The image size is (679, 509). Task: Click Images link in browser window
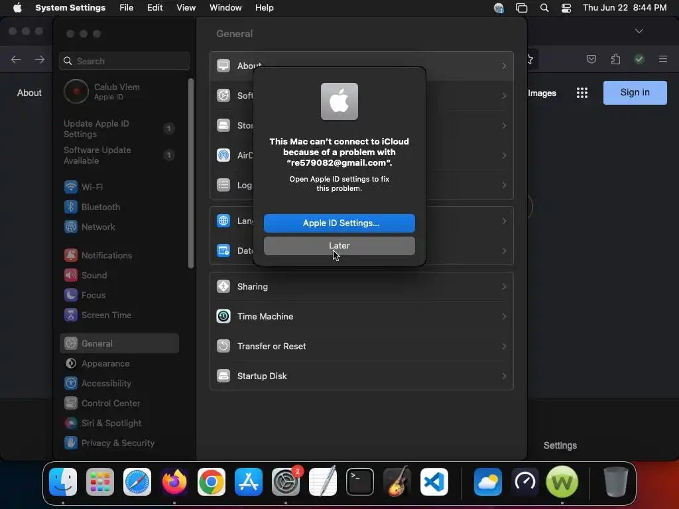click(x=542, y=93)
